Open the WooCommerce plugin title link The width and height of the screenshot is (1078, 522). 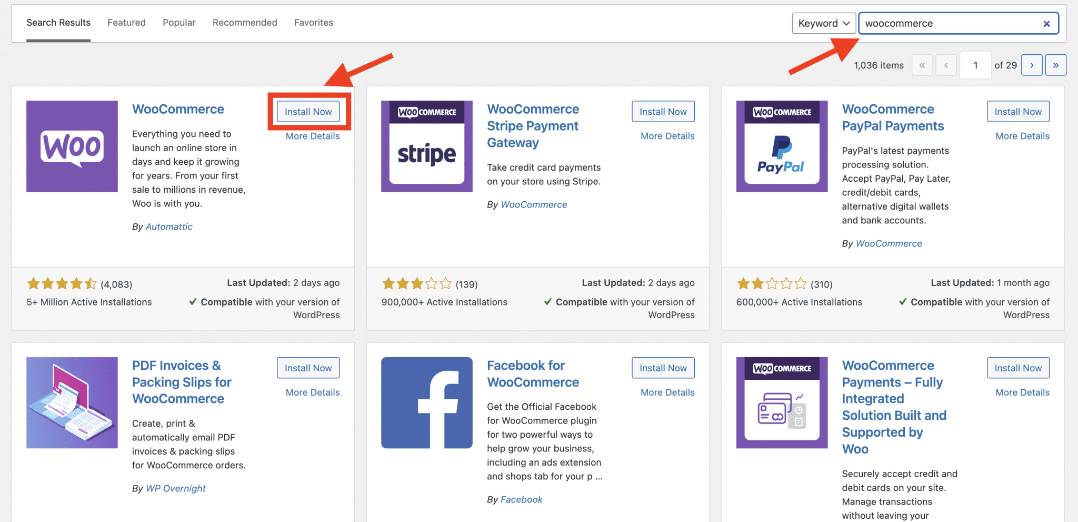pyautogui.click(x=178, y=109)
